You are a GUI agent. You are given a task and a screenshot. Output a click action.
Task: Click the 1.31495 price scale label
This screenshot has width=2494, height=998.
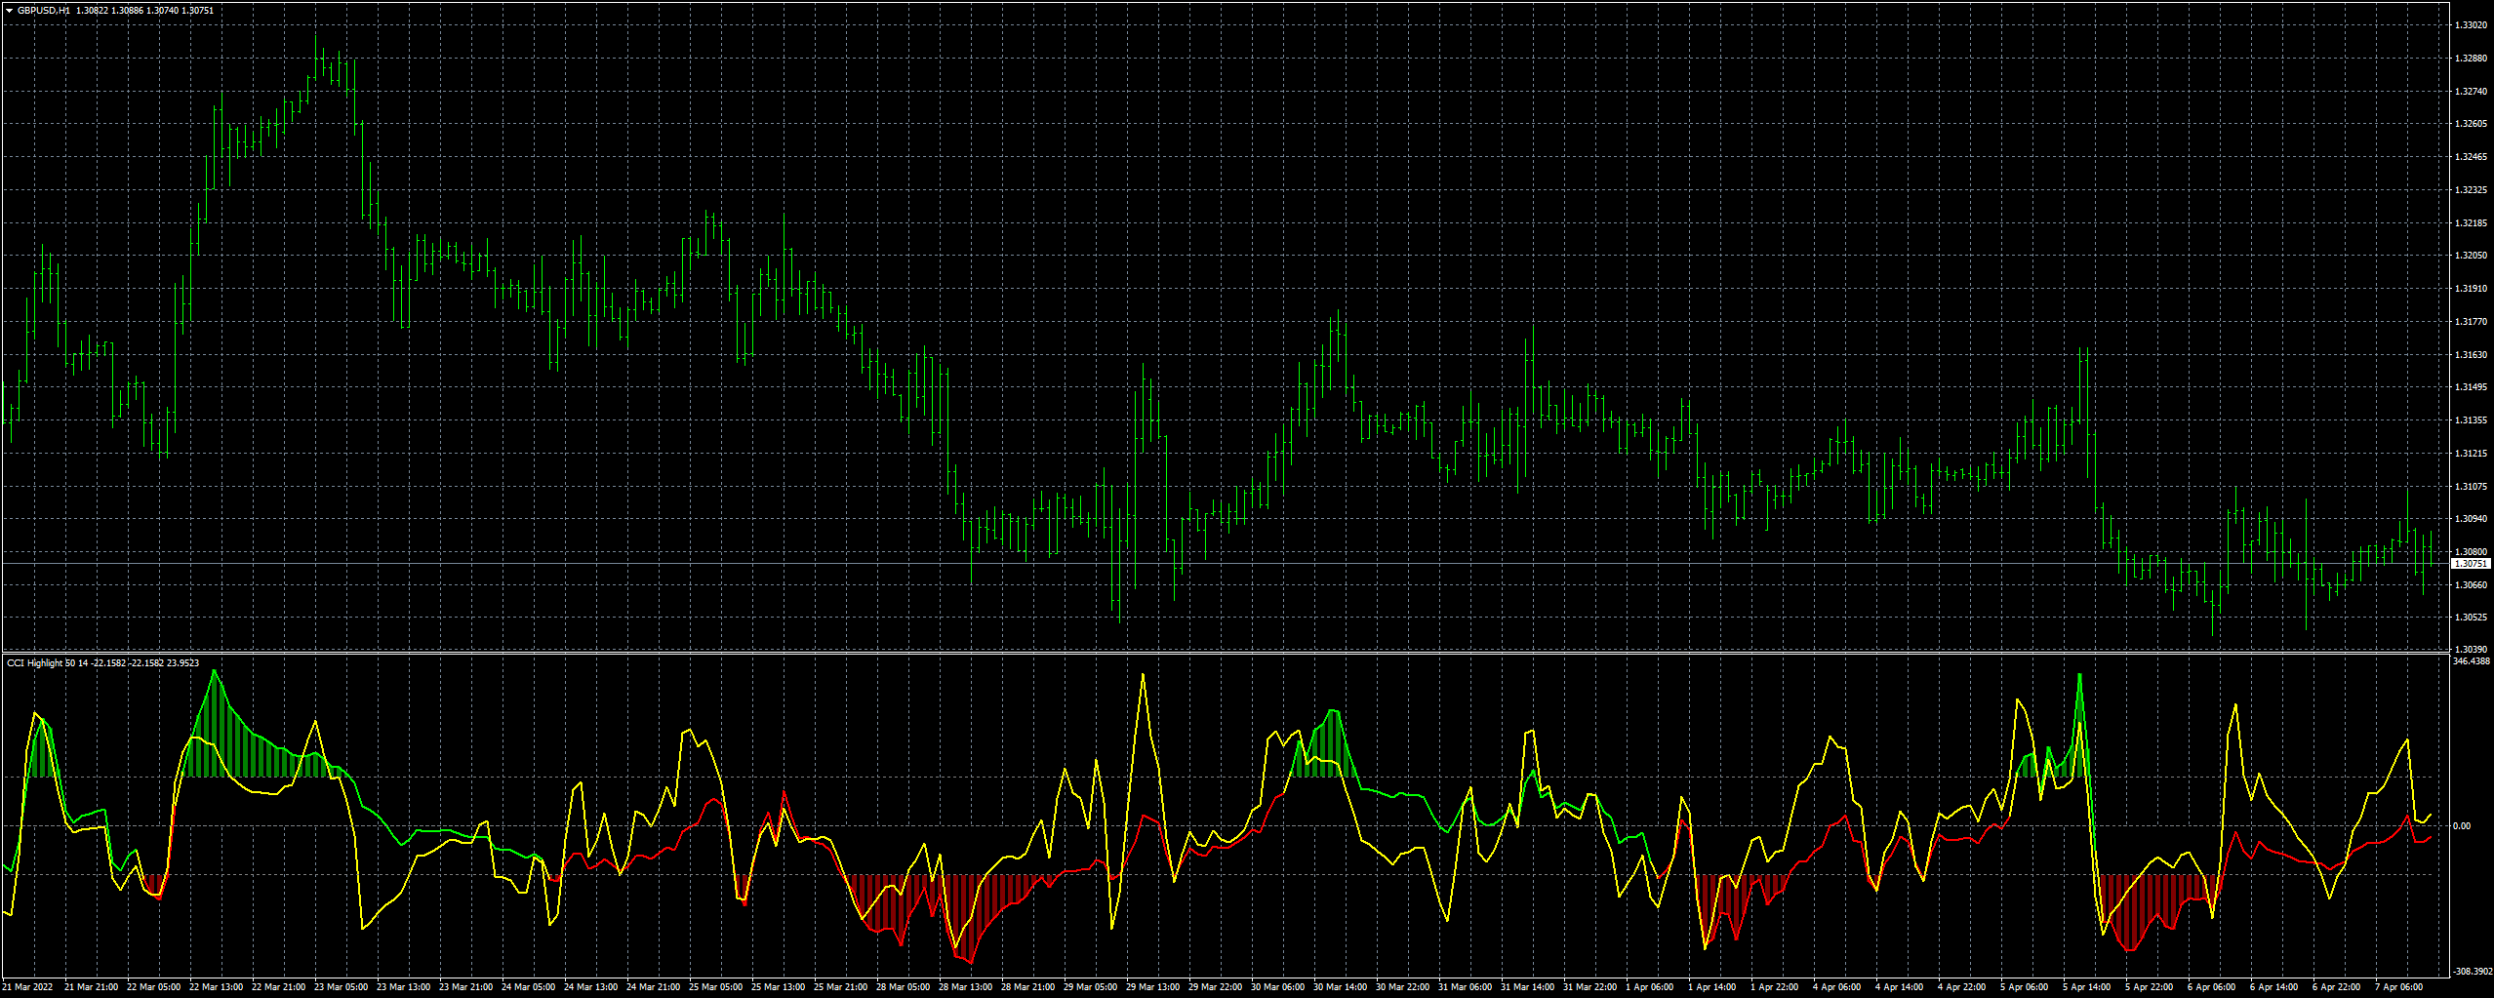[x=2471, y=387]
